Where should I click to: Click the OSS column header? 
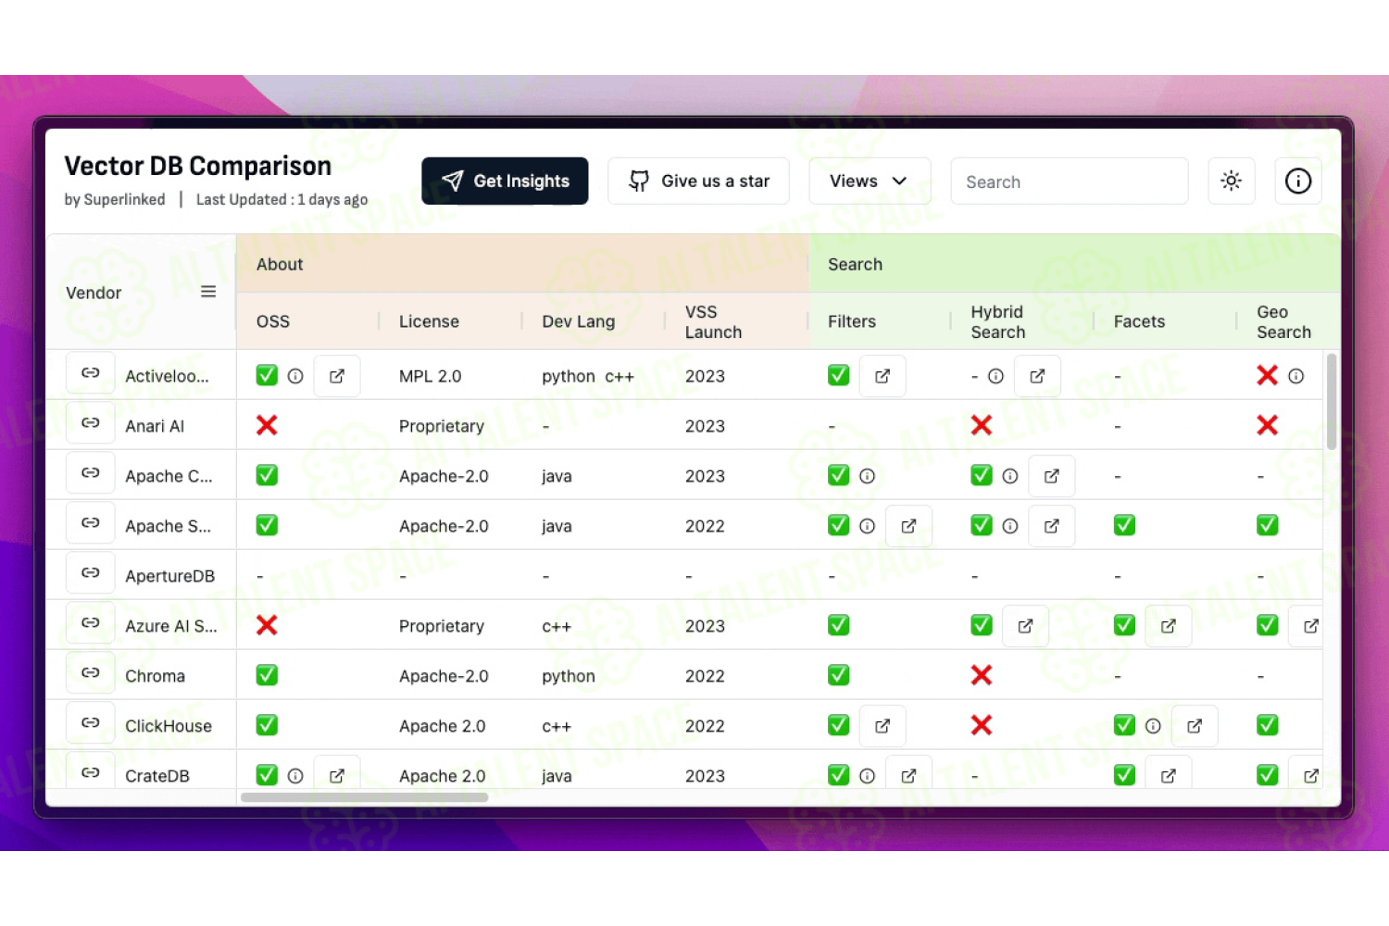pos(273,321)
